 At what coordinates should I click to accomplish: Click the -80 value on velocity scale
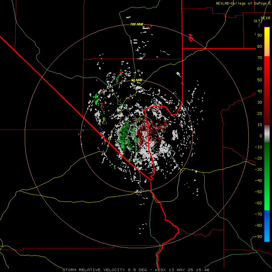tap(258, 225)
